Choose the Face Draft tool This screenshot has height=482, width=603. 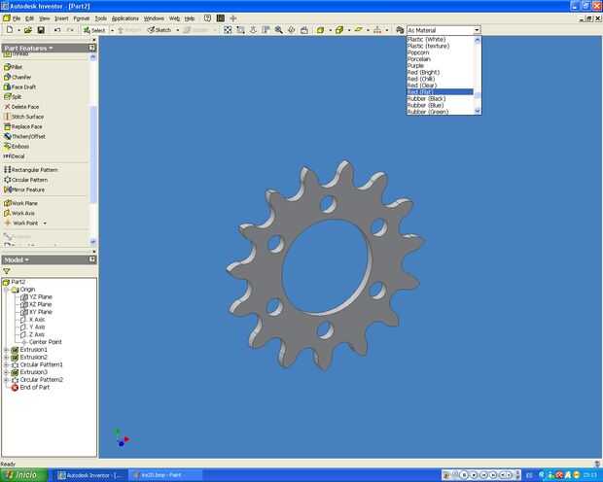19,86
